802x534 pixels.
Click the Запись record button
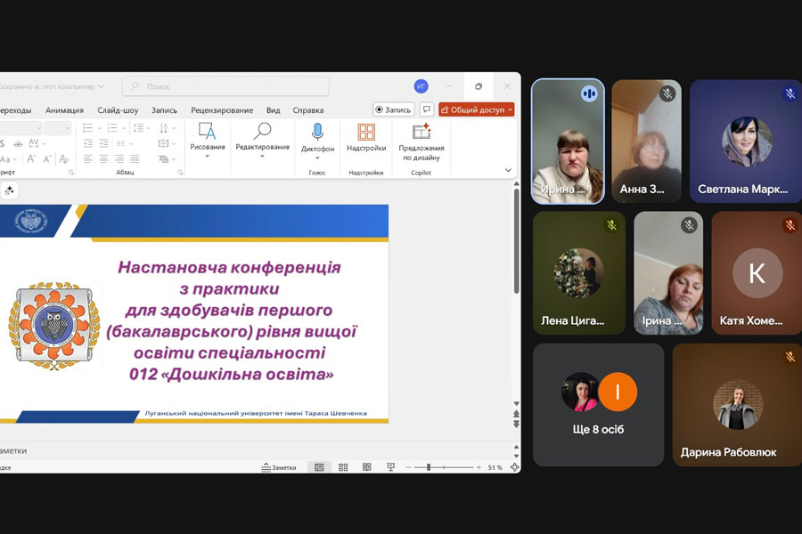pos(393,109)
